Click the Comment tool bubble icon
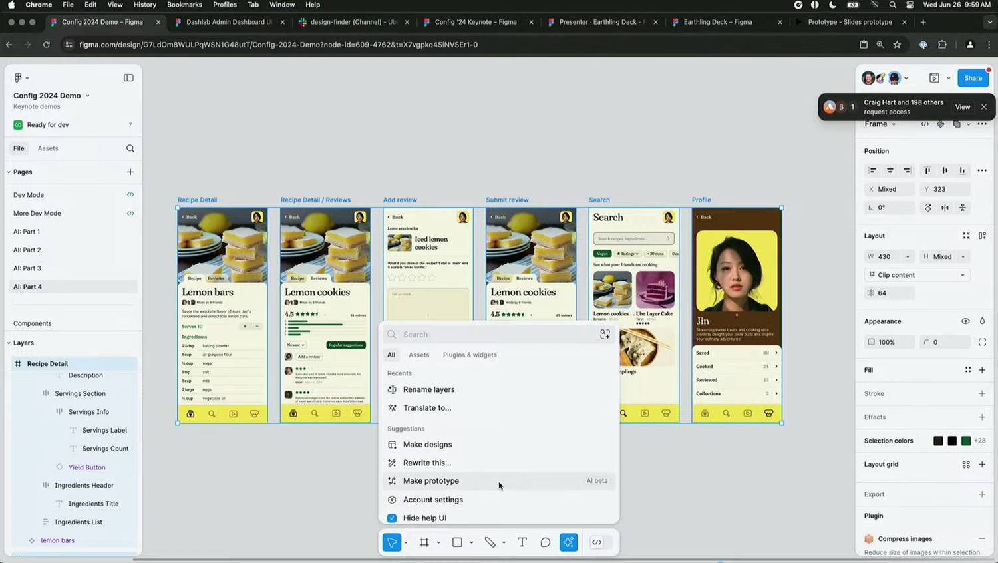The height and width of the screenshot is (563, 998). [546, 542]
